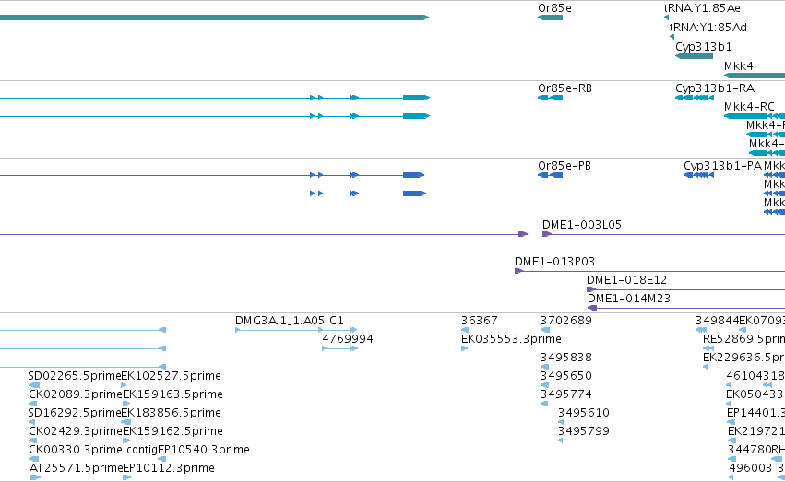Open EST 4769994 label
This screenshot has height=482, width=785.
348,339
